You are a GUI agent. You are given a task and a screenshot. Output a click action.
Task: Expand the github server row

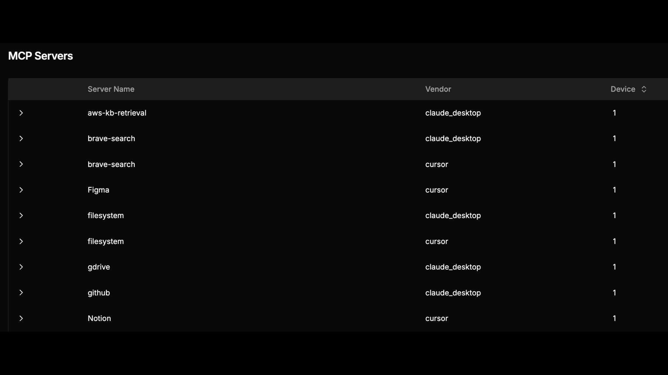[x=21, y=293]
